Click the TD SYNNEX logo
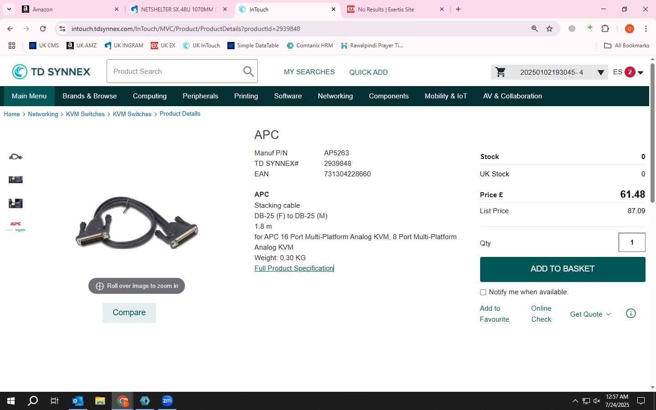This screenshot has width=656, height=410. click(51, 72)
